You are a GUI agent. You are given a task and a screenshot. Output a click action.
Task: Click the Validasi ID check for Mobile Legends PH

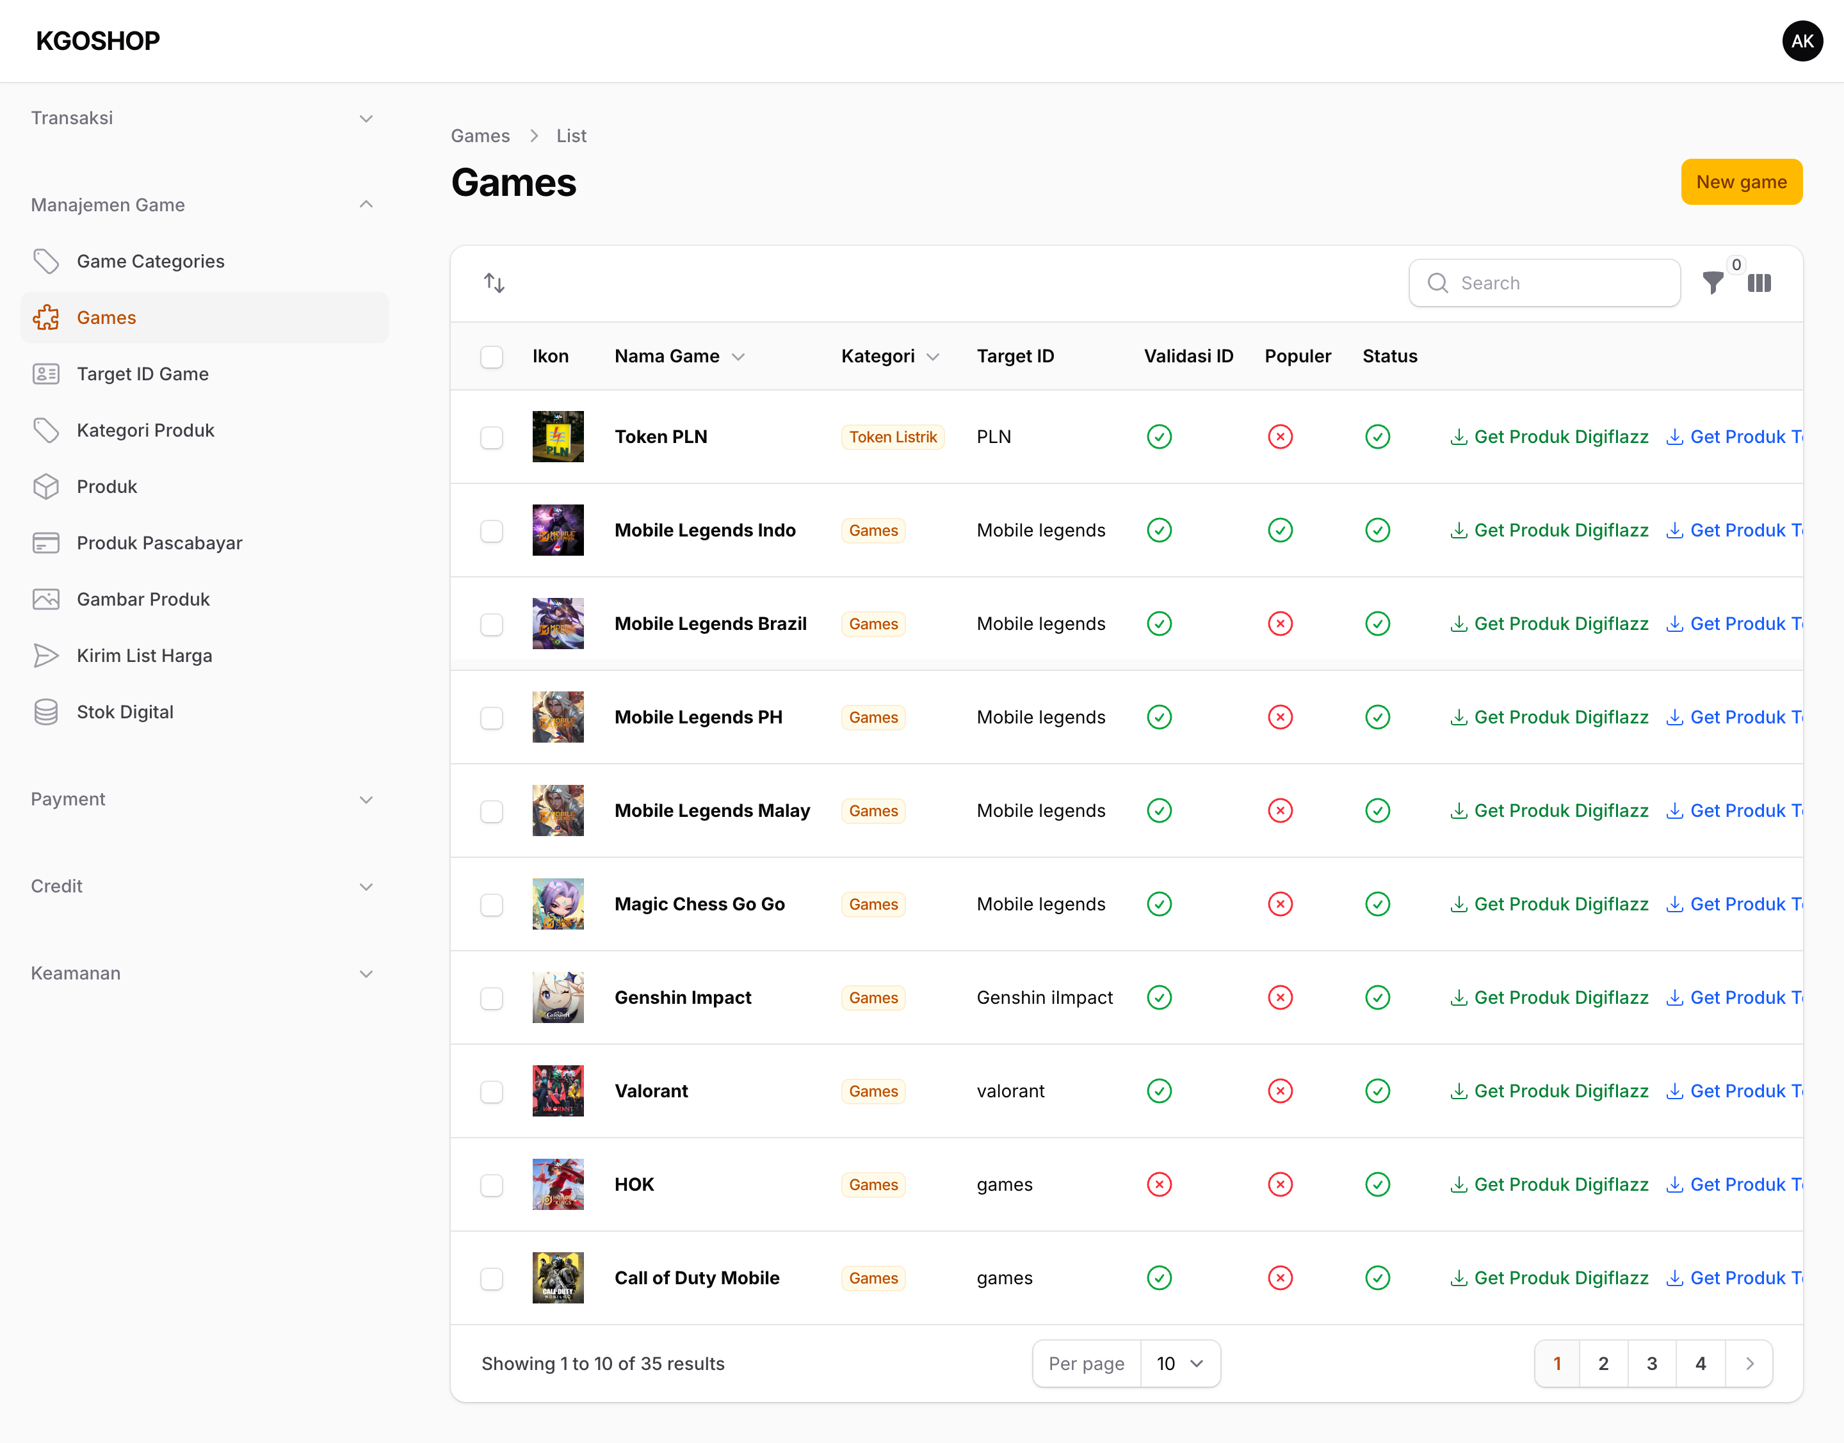click(1160, 717)
